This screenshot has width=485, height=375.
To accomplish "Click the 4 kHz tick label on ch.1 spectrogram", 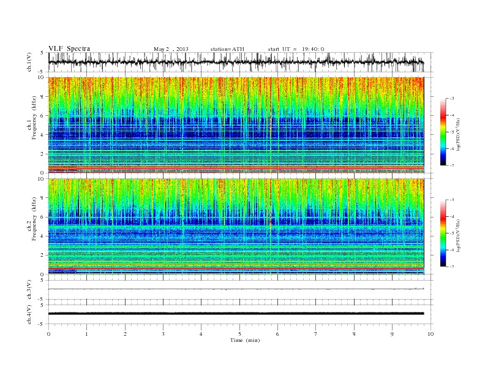I will pos(42,135).
